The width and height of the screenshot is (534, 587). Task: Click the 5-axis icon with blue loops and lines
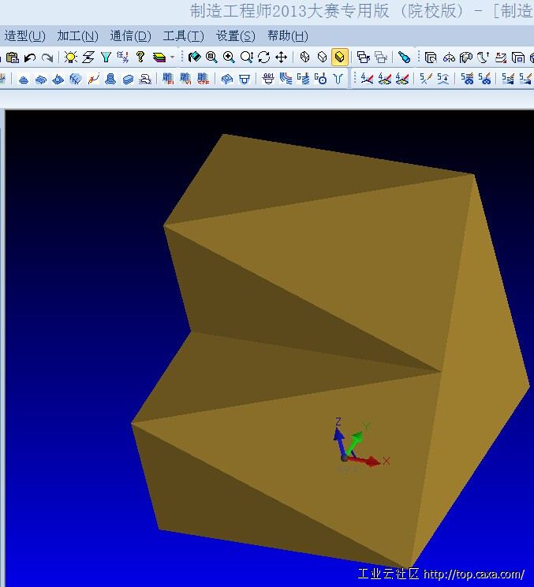point(467,79)
